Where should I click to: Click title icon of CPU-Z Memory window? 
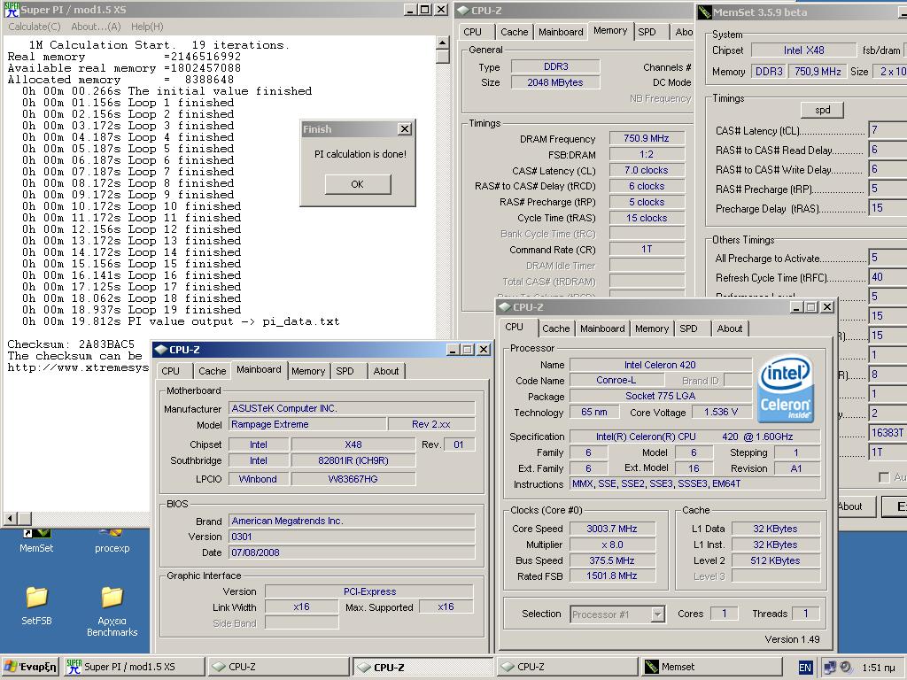point(462,10)
